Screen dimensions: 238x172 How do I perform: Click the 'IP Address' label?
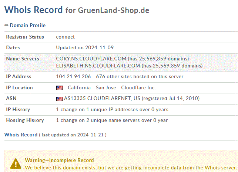19,76
